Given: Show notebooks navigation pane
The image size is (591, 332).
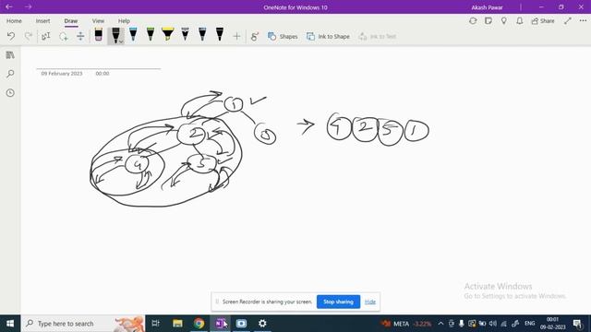Looking at the screenshot, I should [10, 55].
